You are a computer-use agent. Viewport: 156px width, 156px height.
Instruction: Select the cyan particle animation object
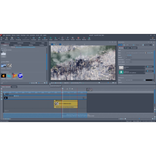coord(9,76)
